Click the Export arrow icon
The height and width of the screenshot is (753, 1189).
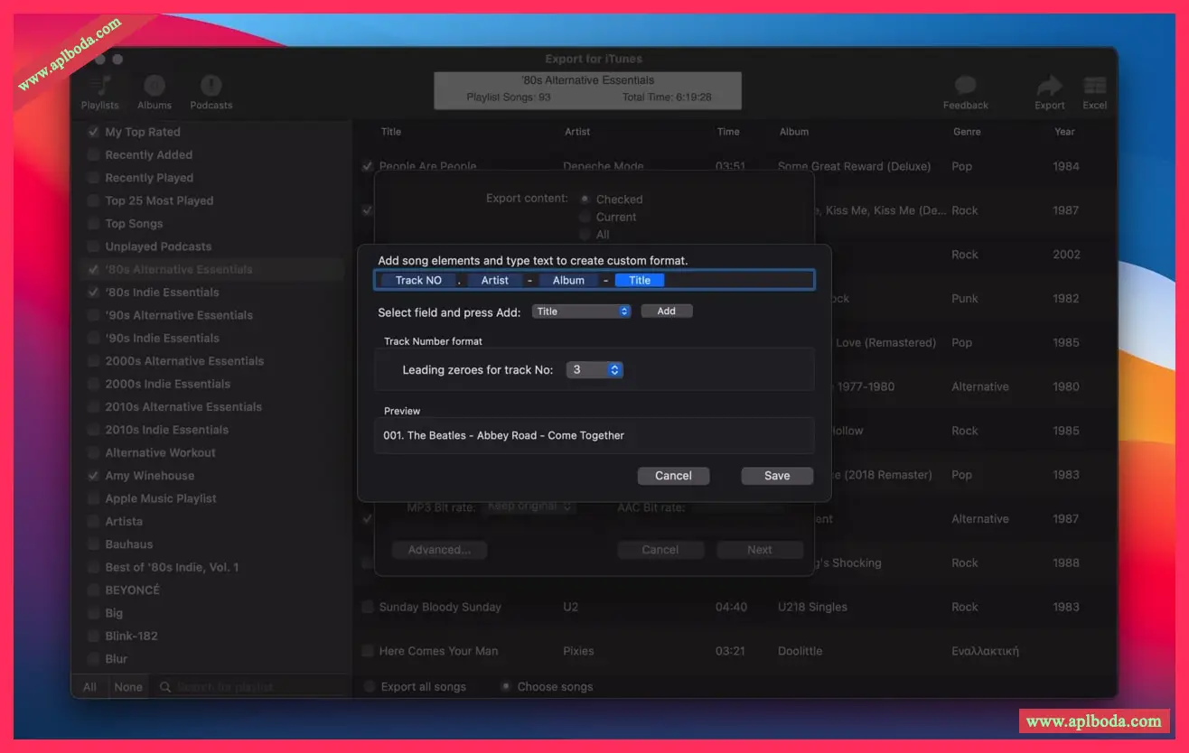(1049, 86)
